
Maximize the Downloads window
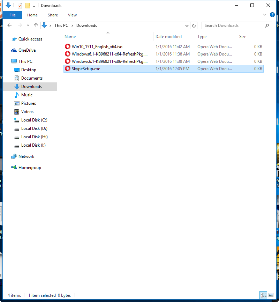(252, 5)
